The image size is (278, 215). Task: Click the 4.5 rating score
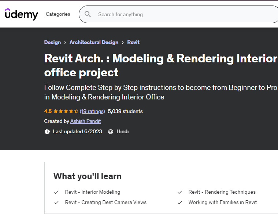click(x=48, y=111)
